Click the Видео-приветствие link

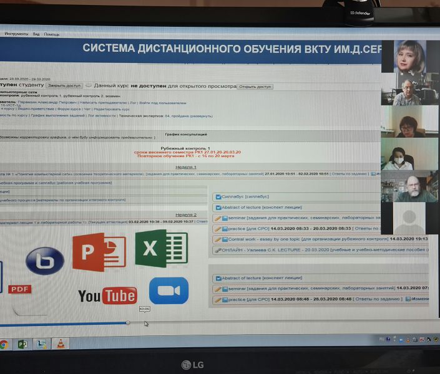coord(36,108)
